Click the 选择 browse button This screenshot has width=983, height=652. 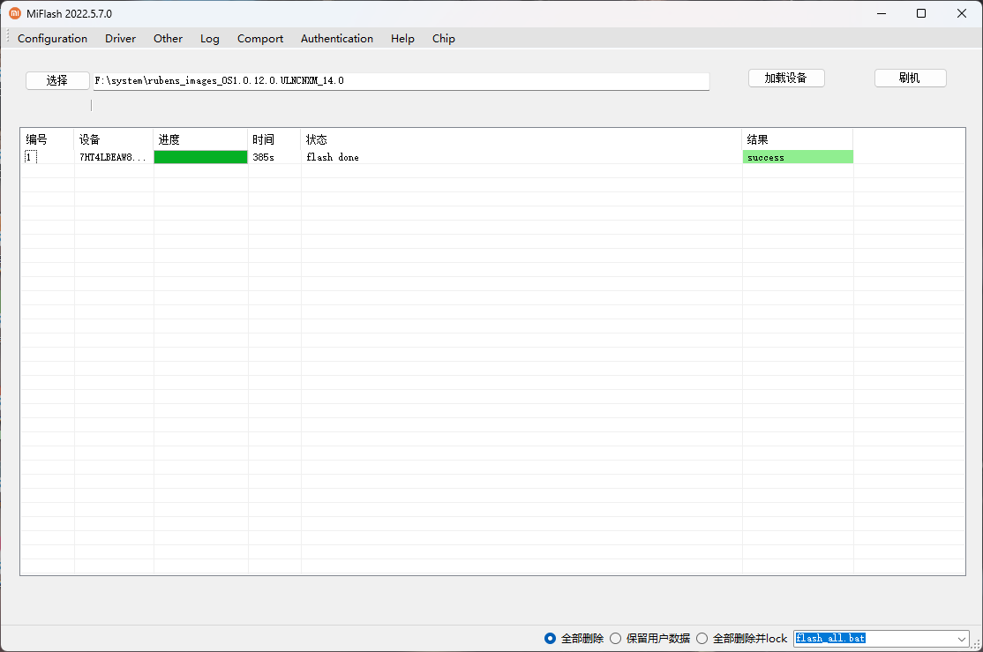tap(57, 80)
